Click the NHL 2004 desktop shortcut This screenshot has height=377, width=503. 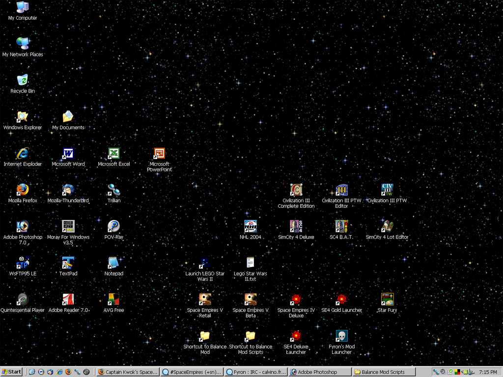[251, 226]
